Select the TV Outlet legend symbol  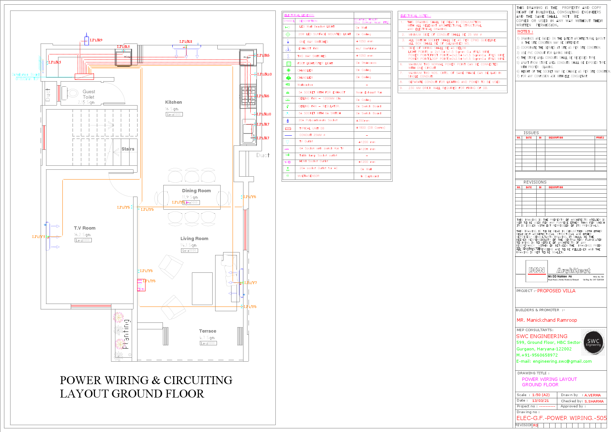coord(288,142)
